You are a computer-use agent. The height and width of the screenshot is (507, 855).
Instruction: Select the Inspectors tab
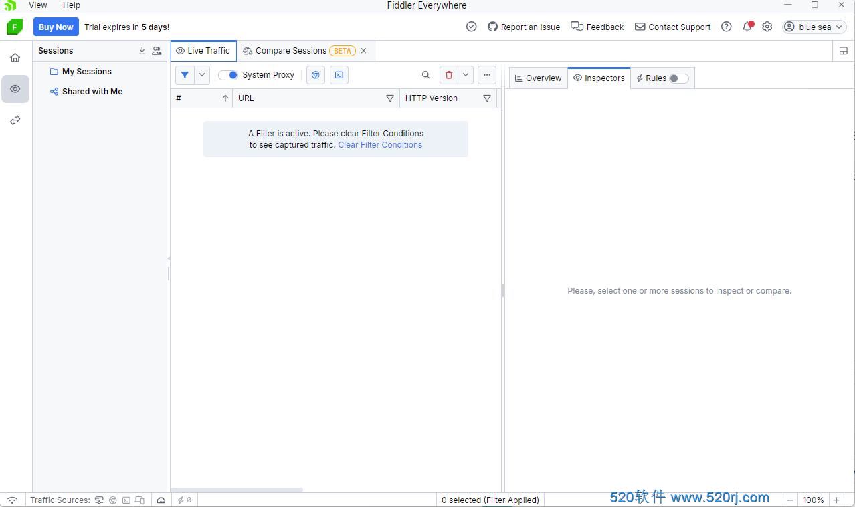coord(599,78)
